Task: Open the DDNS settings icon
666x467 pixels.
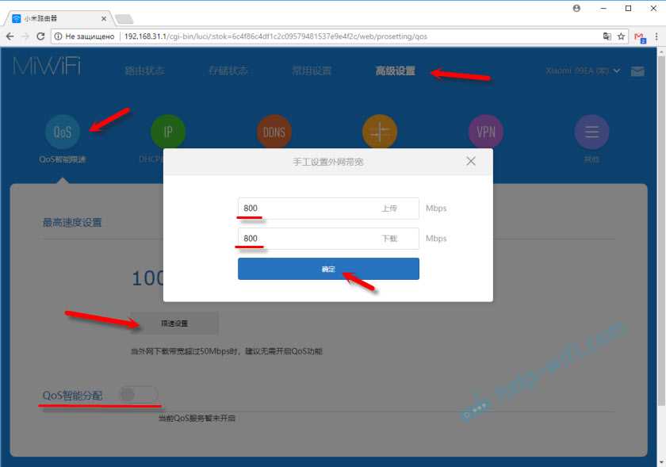Action: [x=274, y=132]
